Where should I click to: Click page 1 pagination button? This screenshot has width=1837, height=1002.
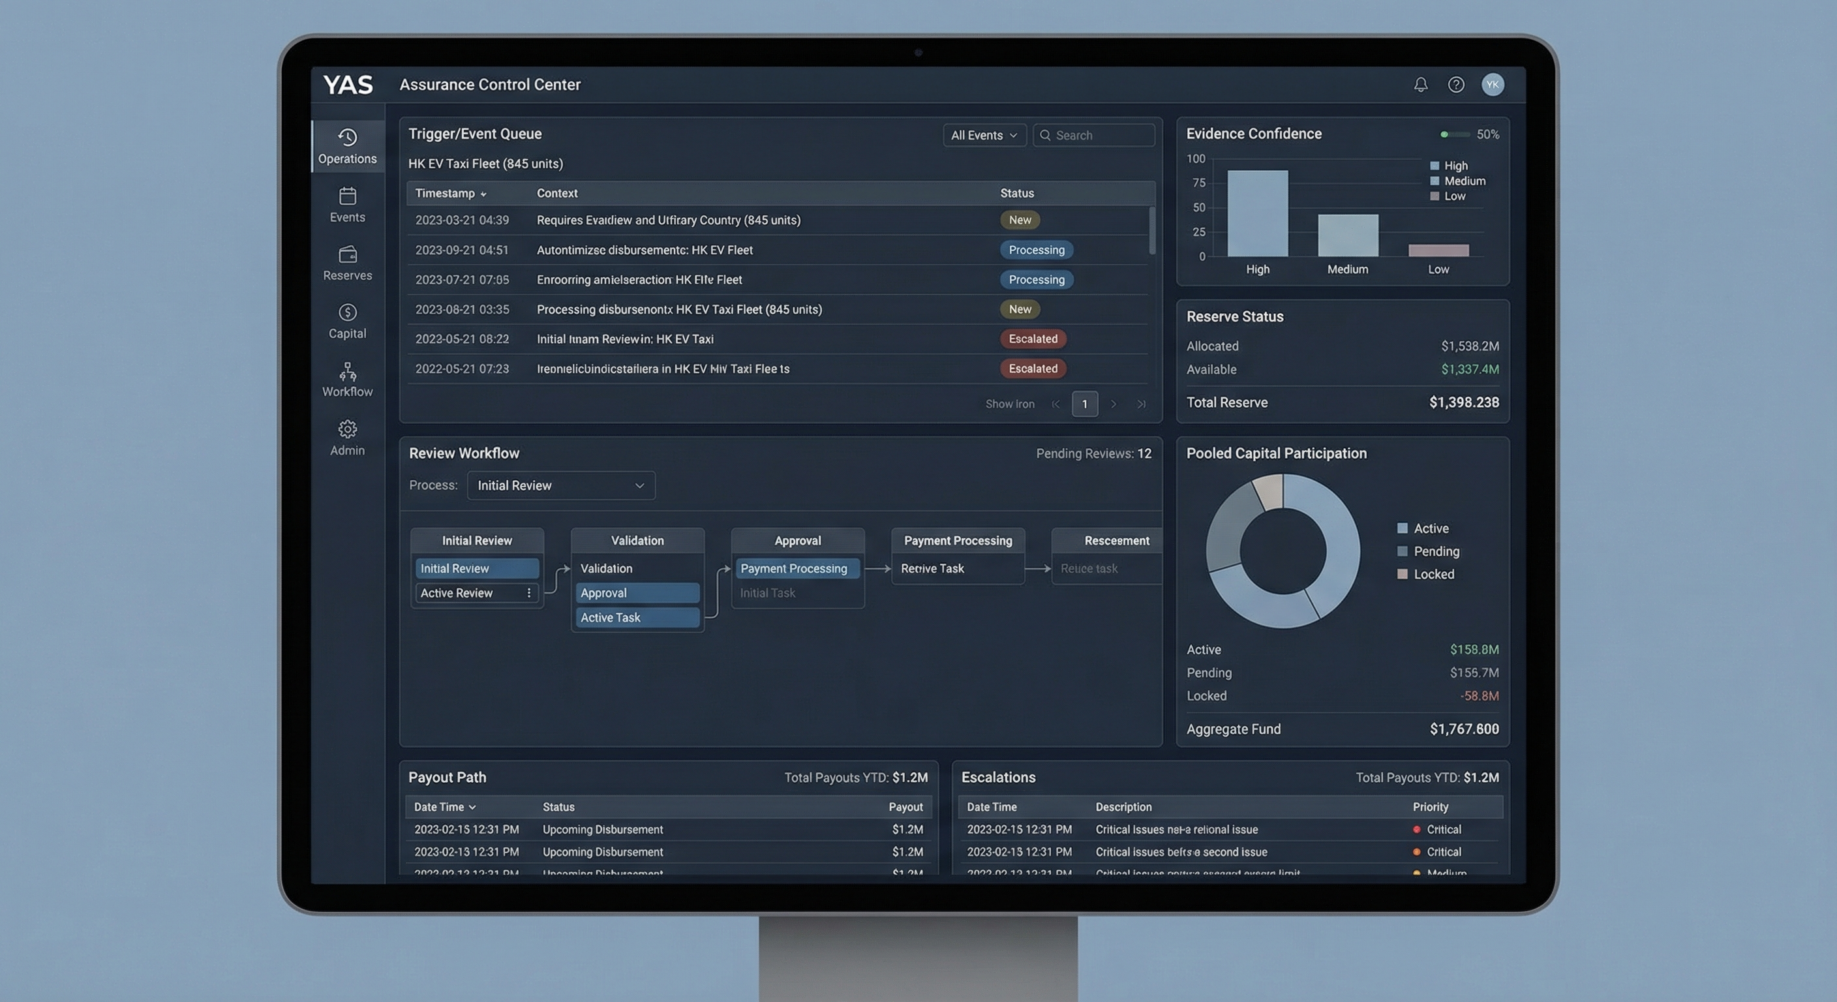pyautogui.click(x=1084, y=404)
